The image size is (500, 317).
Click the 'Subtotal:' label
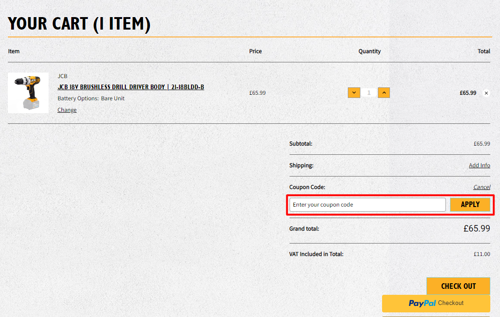[x=301, y=144]
